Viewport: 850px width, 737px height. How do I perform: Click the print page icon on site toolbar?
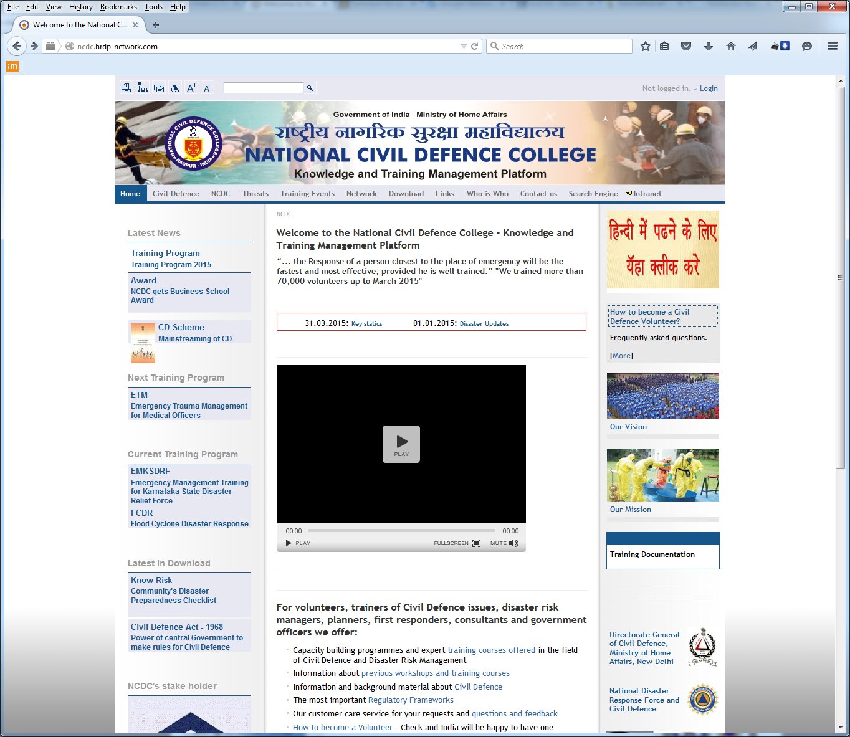[126, 88]
